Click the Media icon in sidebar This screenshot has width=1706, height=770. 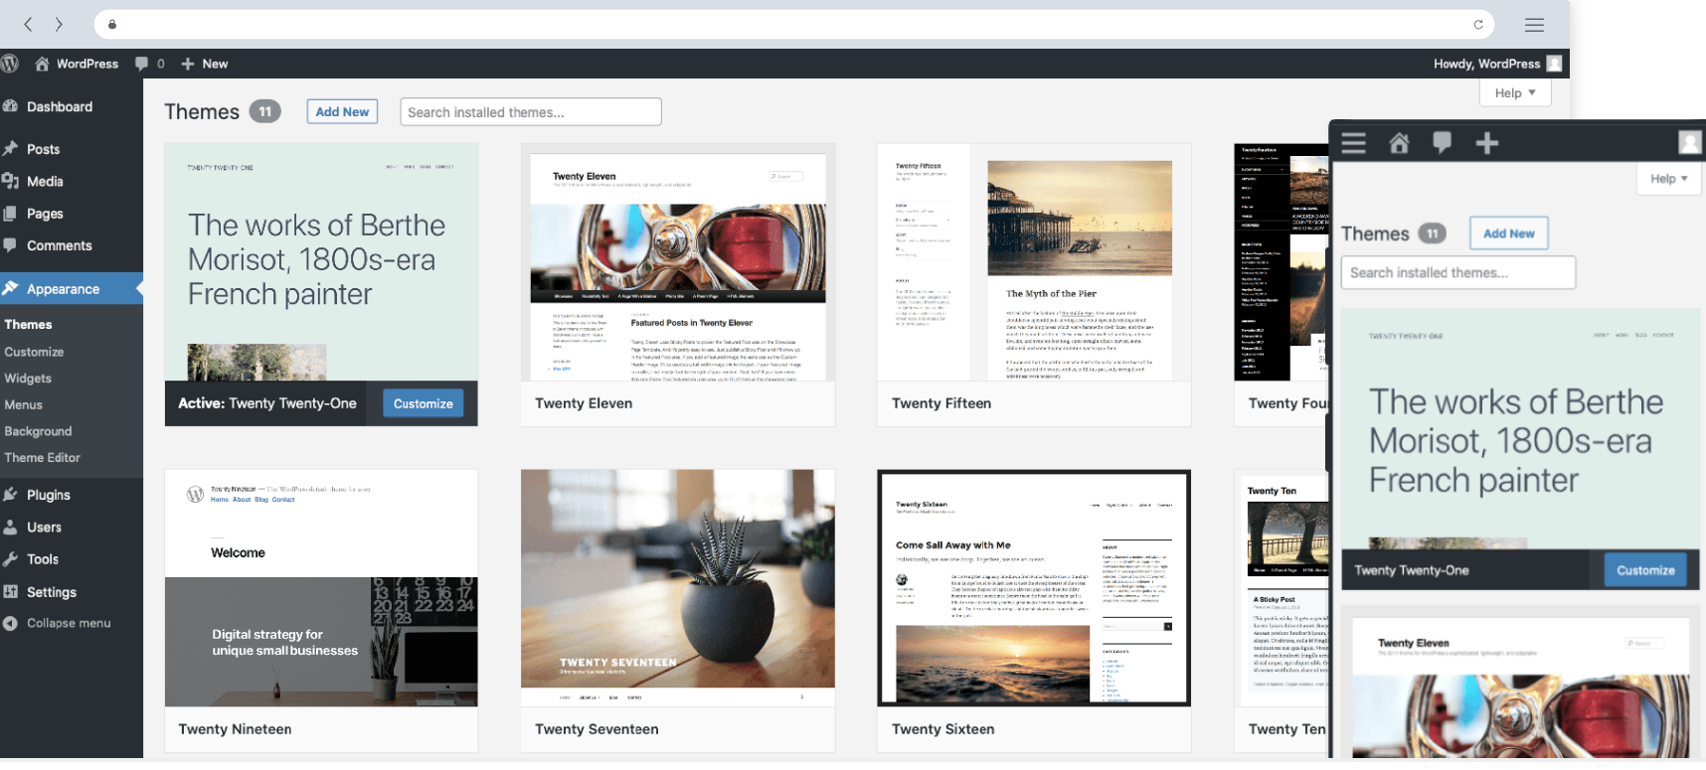tap(10, 181)
